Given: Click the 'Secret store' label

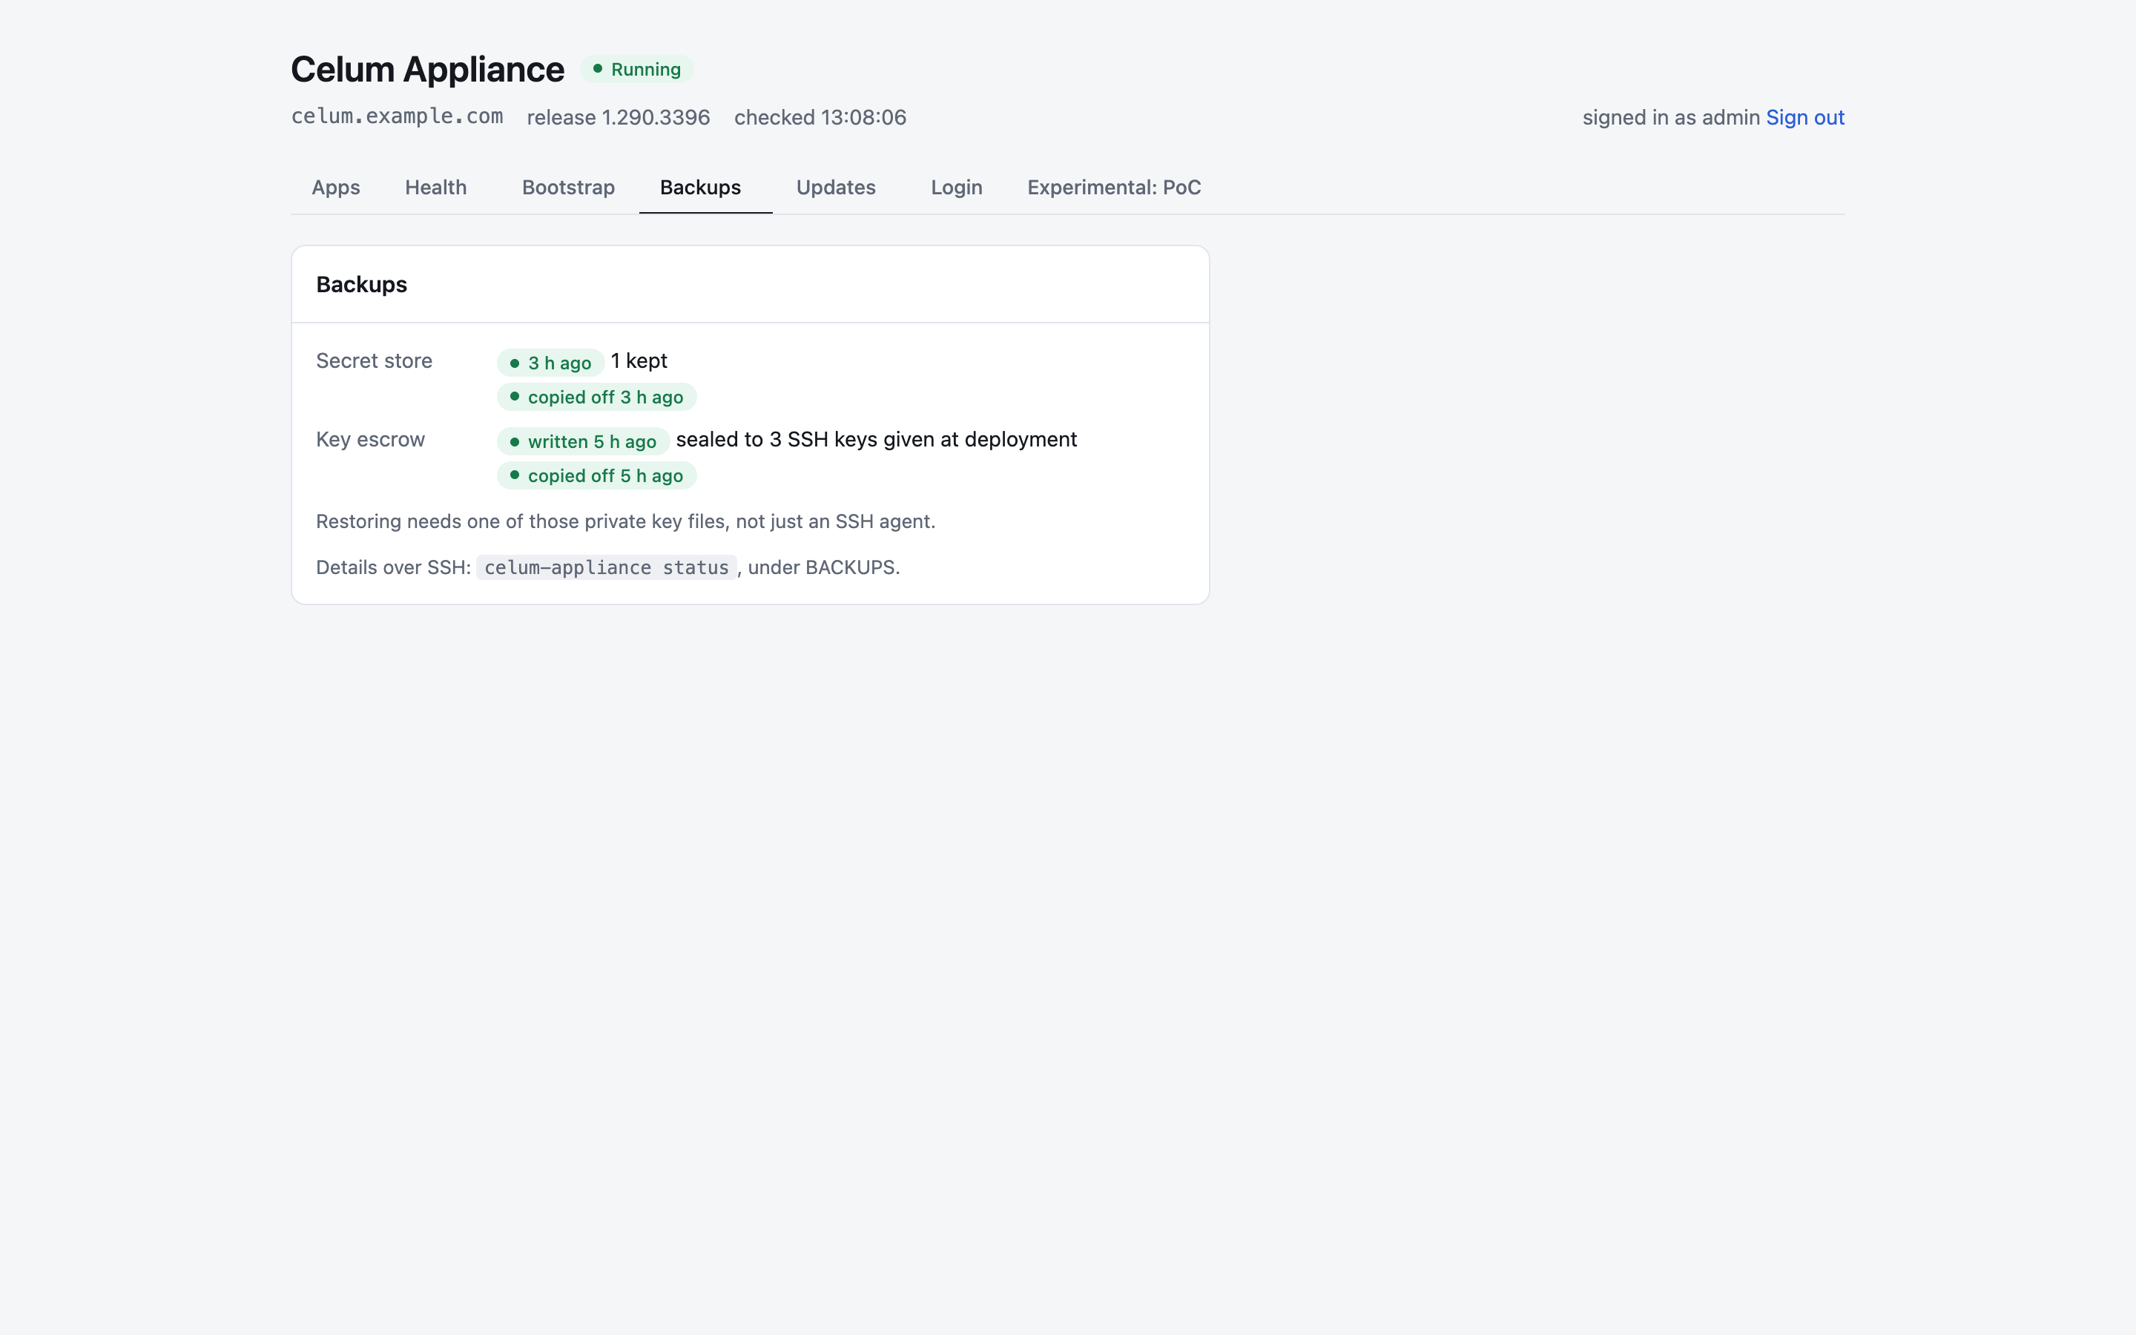Looking at the screenshot, I should (x=375, y=361).
